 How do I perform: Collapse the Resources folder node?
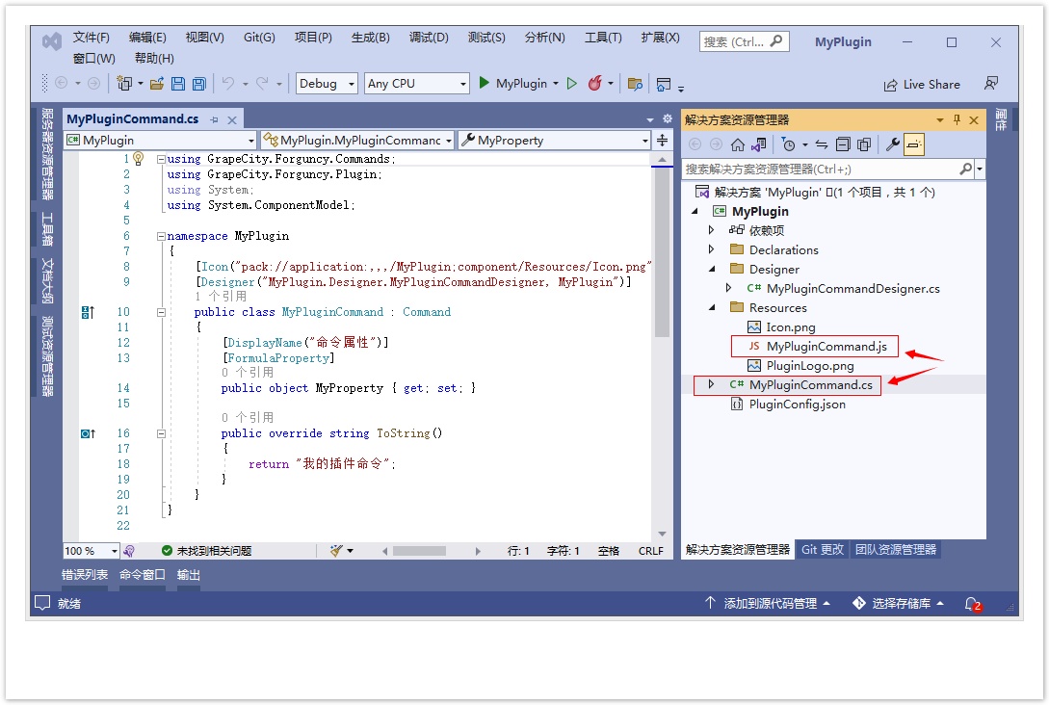[x=712, y=307]
